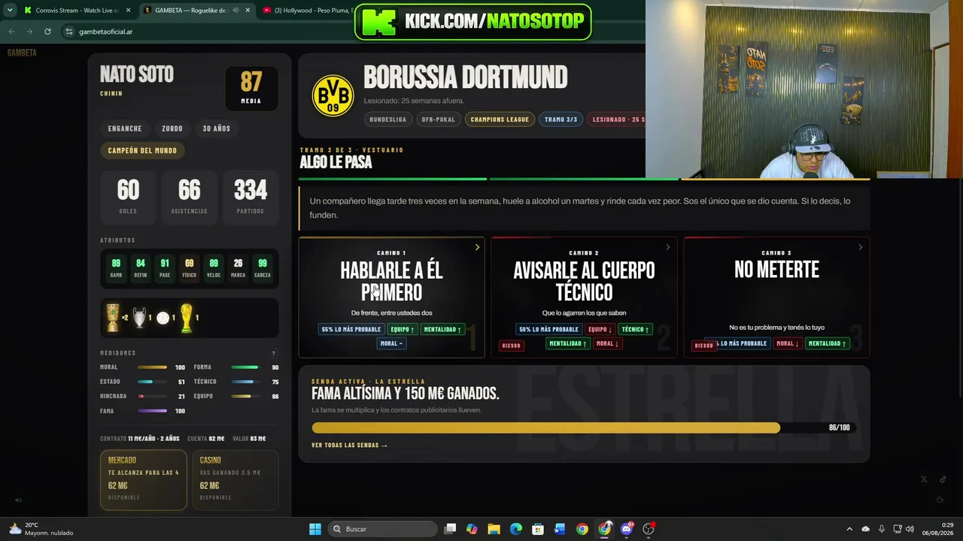The image size is (963, 541).
Task: Click the Windows taskbar Buscar search box
Action: [383, 529]
